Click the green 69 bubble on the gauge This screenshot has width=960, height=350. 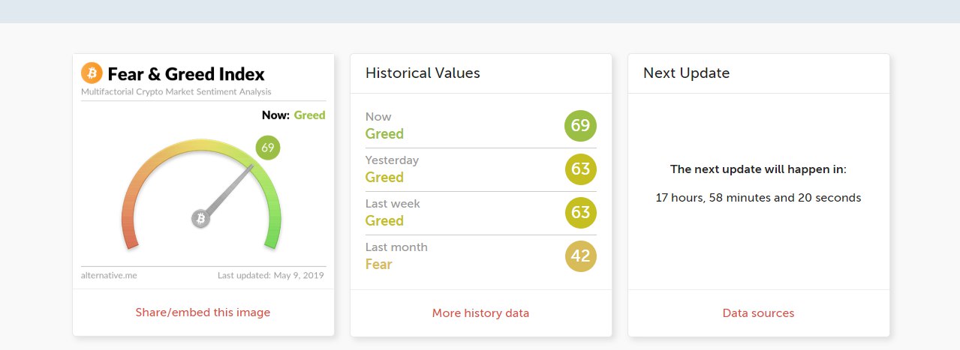click(x=268, y=147)
